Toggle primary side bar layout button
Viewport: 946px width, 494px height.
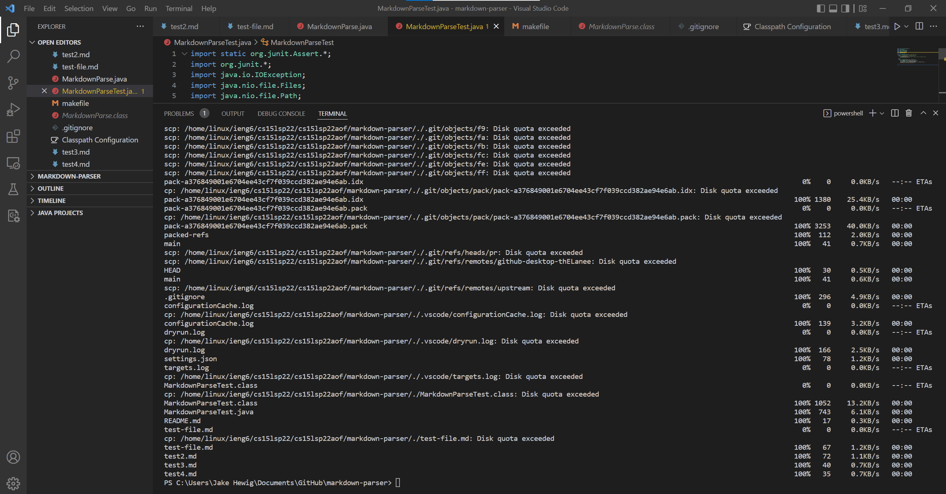click(820, 8)
